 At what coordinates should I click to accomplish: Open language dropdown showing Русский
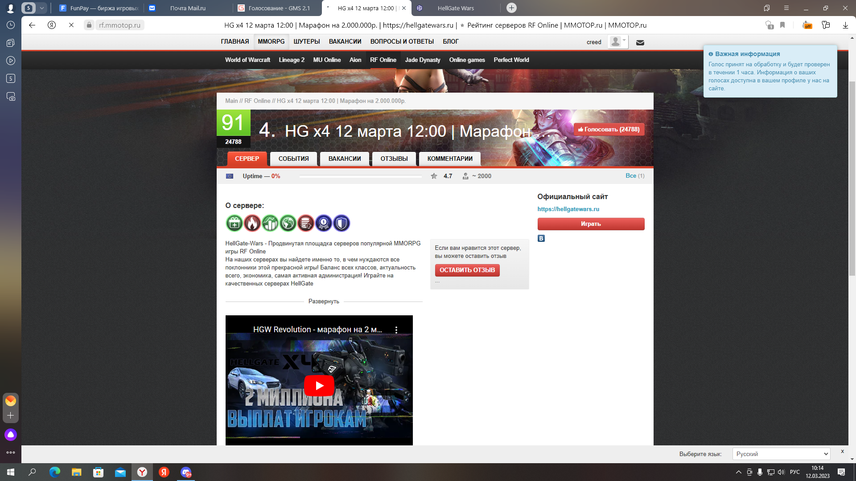pyautogui.click(x=781, y=454)
